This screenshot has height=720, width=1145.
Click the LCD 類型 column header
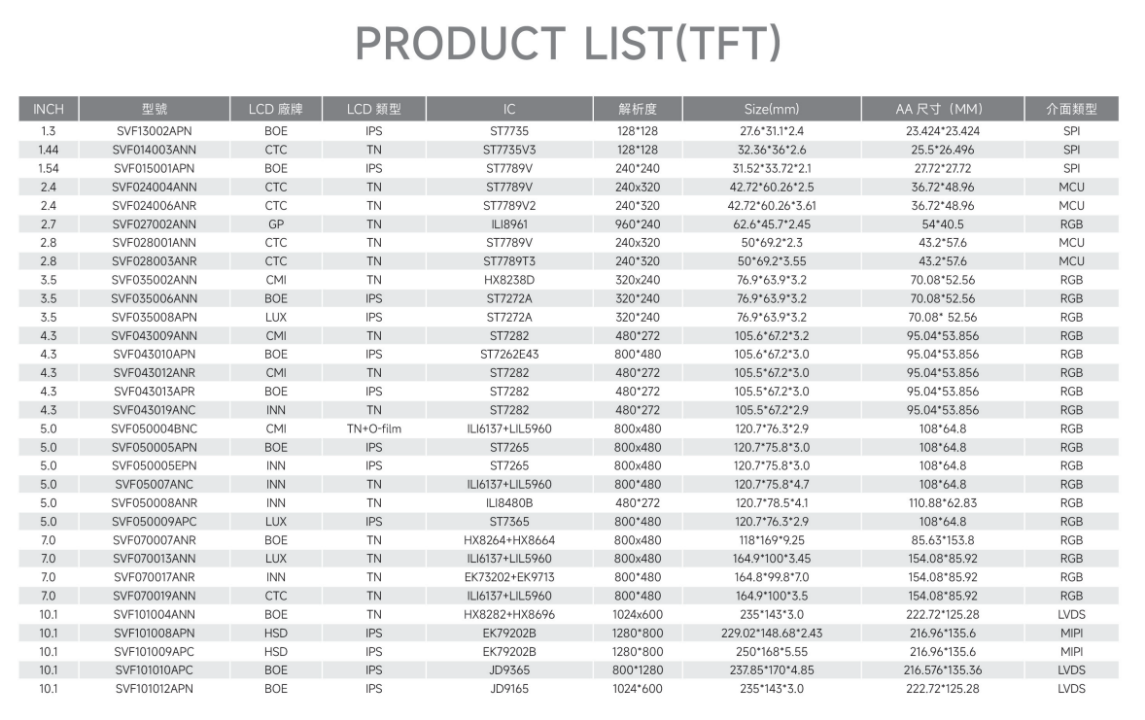(374, 109)
